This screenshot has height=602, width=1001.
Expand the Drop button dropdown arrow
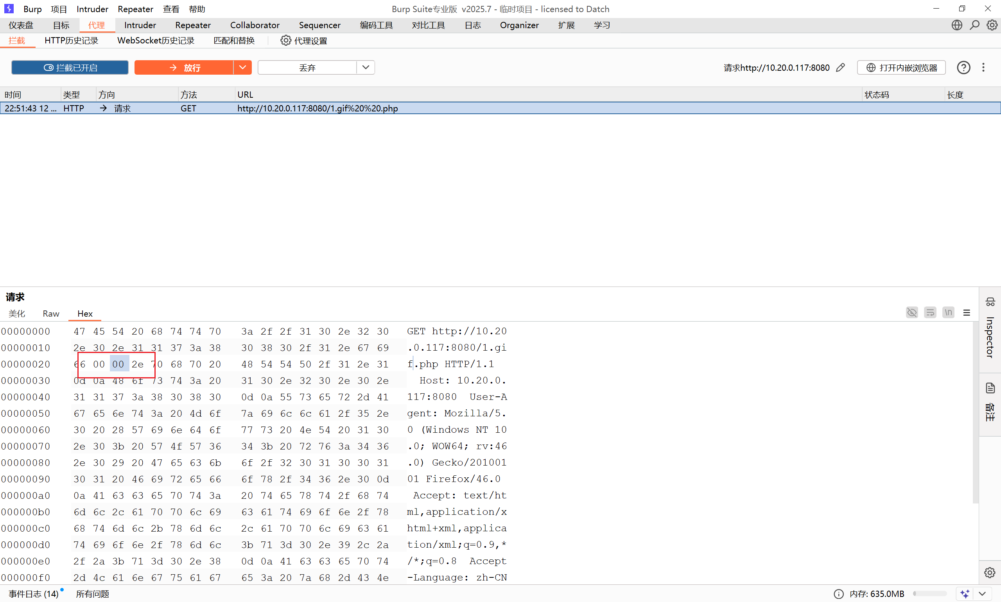[x=366, y=67]
